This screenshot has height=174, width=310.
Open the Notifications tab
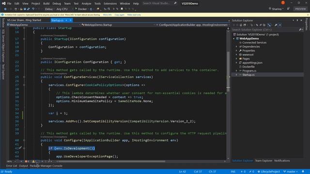point(282,160)
